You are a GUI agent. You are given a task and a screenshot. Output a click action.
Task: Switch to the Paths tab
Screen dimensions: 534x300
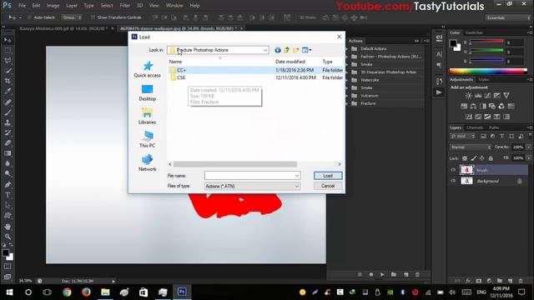point(494,127)
